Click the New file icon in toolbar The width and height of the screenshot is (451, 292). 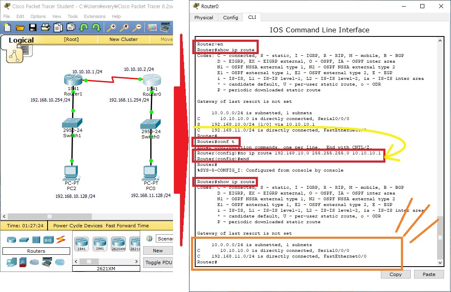point(7,27)
